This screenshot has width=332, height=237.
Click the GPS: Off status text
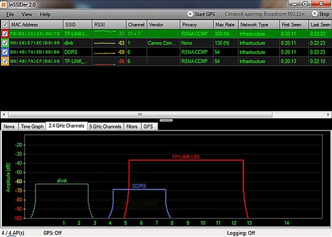coord(53,233)
